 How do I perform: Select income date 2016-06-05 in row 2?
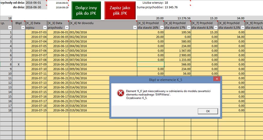pyautogui.click(x=58, y=37)
